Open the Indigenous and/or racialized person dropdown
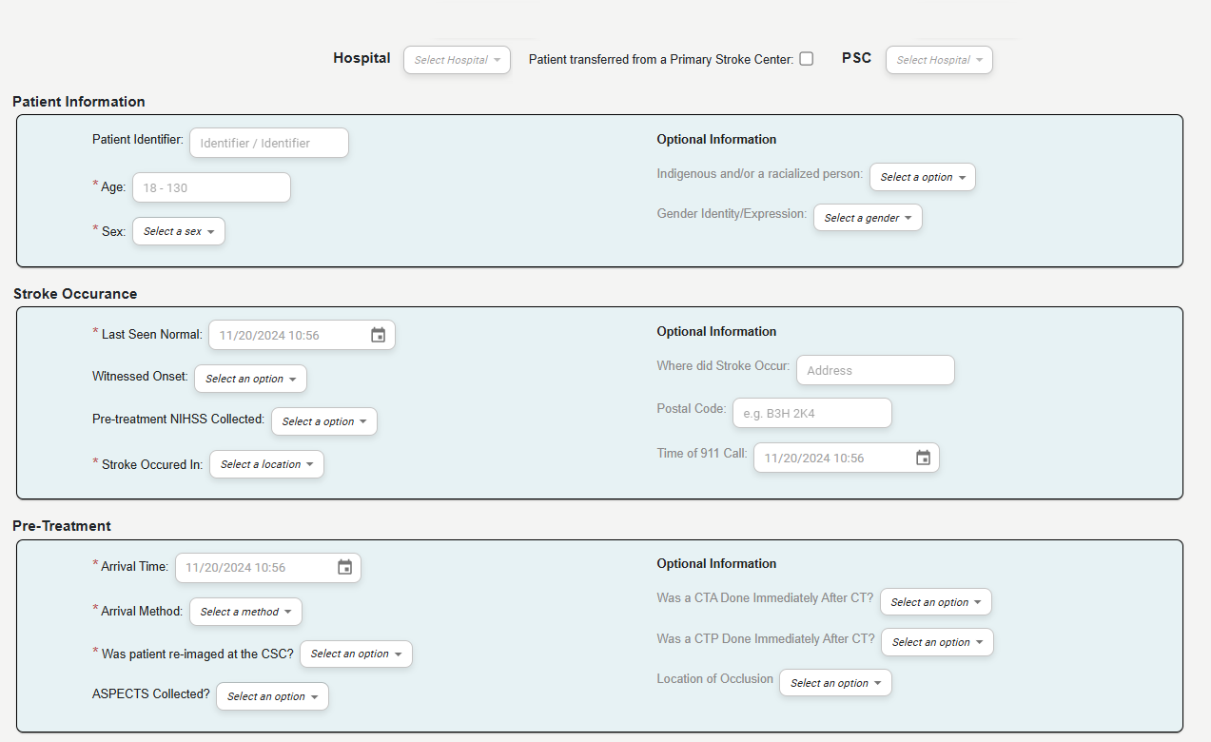 click(922, 177)
